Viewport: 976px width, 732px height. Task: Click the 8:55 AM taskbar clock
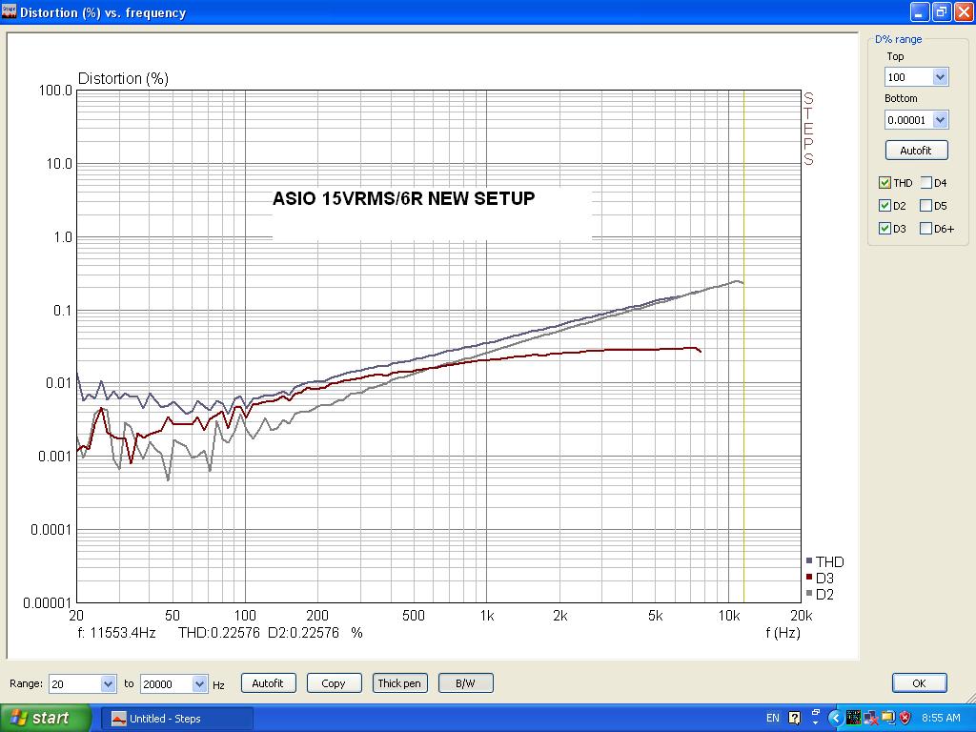click(941, 718)
